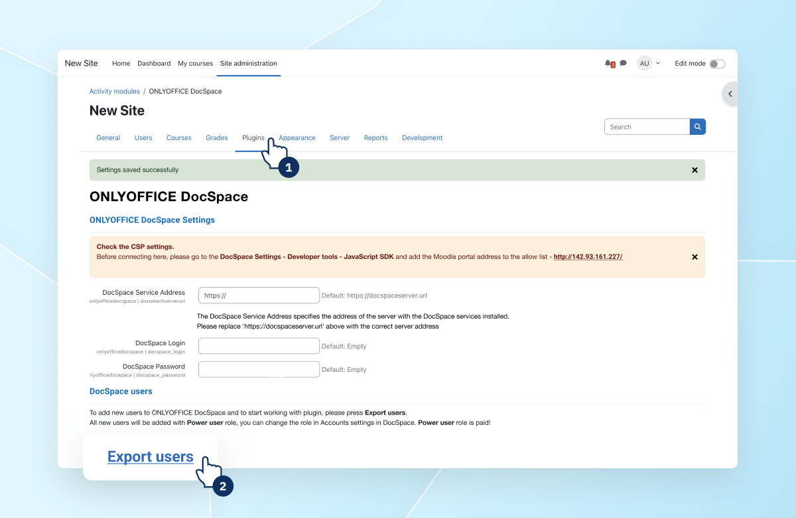
Task: Go to My courses in the navigation bar
Action: tap(195, 63)
